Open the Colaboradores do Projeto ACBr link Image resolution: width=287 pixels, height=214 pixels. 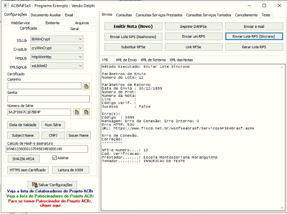coord(50,191)
